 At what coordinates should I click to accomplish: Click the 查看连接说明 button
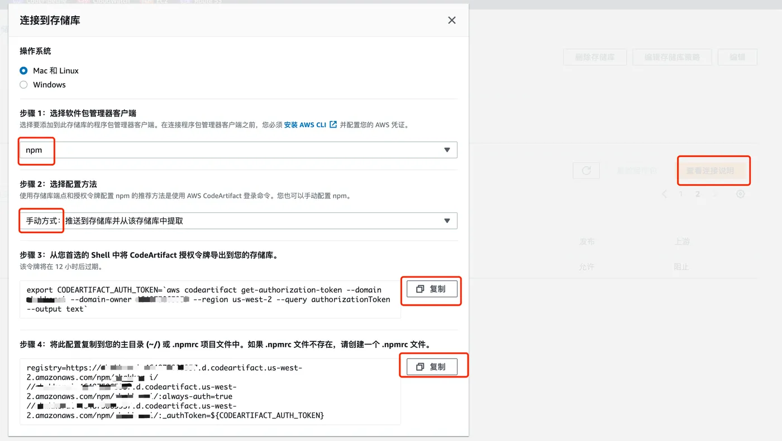710,171
